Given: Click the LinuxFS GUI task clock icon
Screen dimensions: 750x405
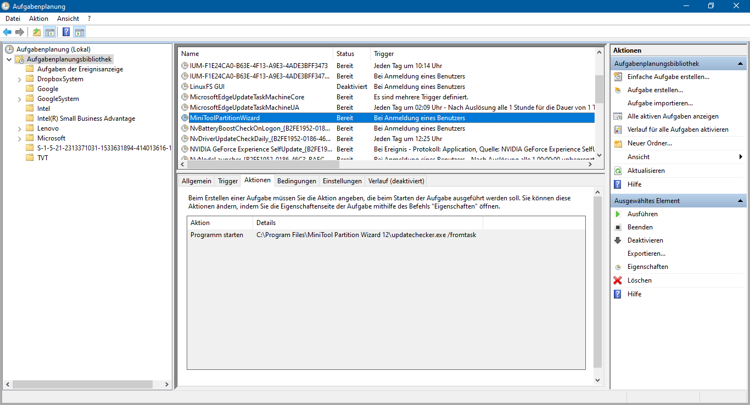Looking at the screenshot, I should (x=185, y=87).
